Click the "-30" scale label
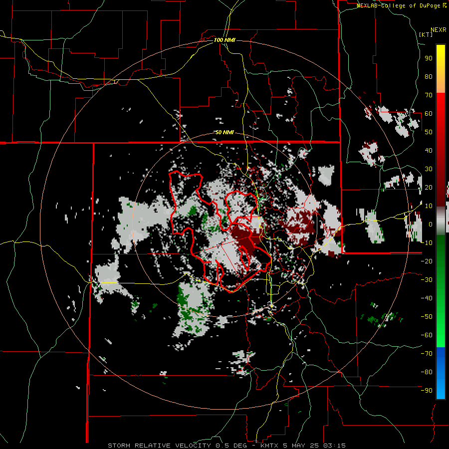Screen dimensions: 449x449 click(427, 280)
